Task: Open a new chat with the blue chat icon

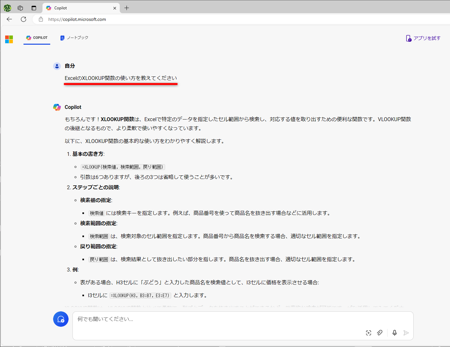Action: 61,319
